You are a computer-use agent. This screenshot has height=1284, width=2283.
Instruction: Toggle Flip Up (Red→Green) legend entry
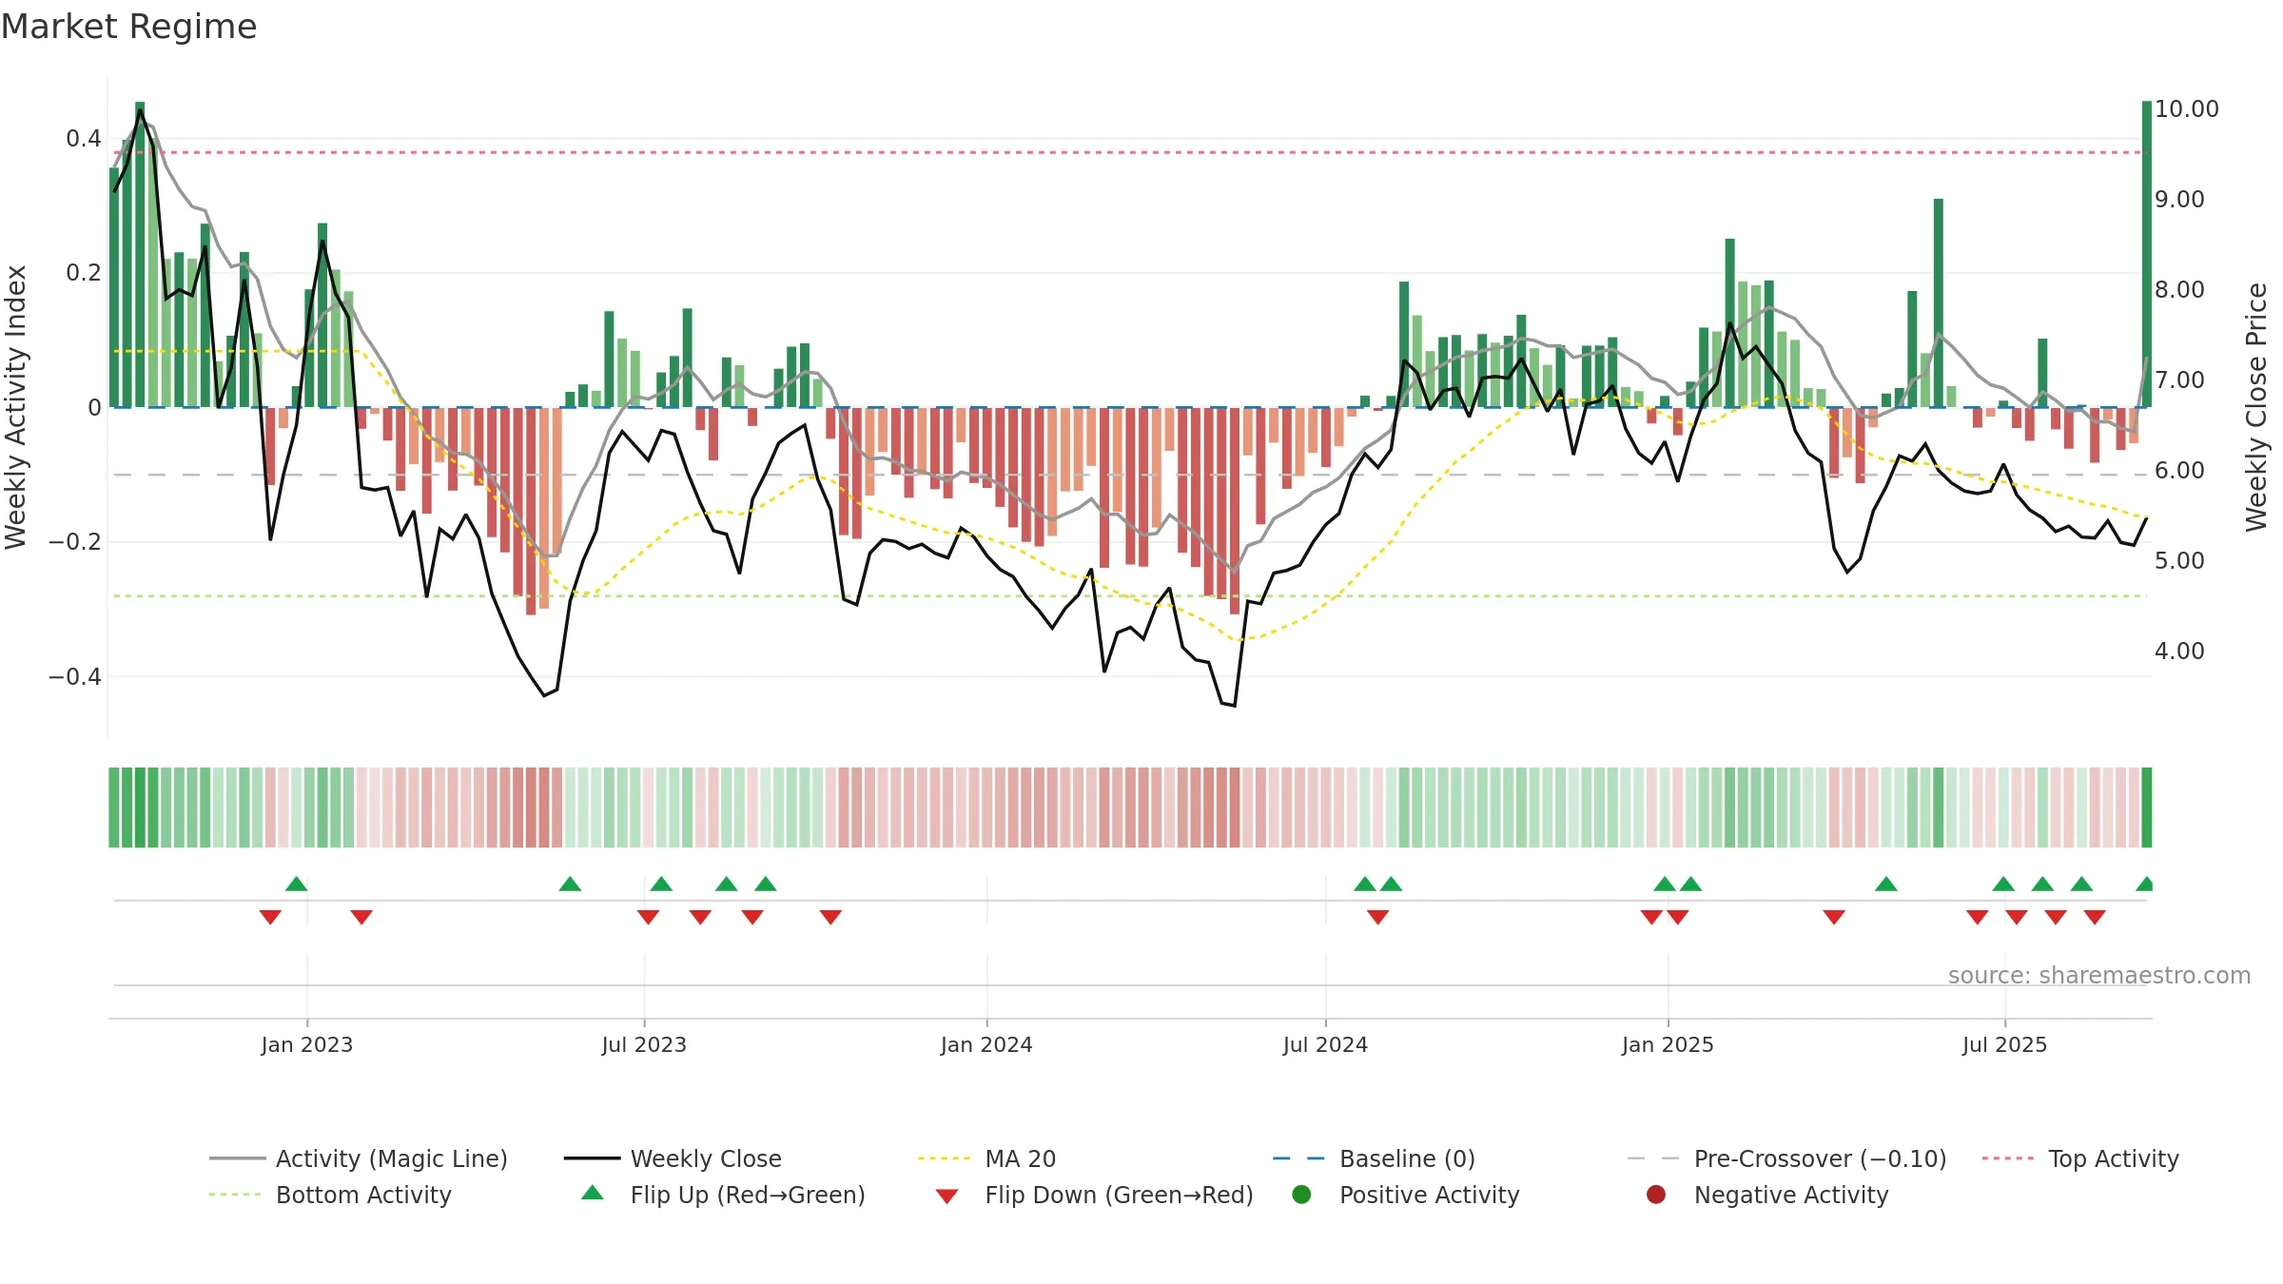723,1195
